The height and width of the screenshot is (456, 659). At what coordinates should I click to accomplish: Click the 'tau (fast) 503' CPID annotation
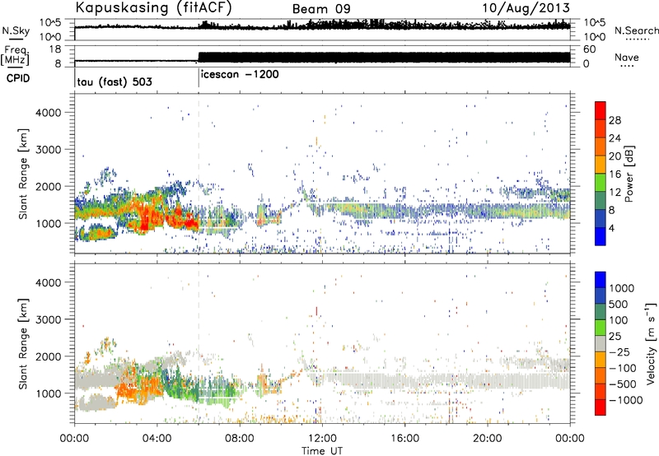point(115,81)
